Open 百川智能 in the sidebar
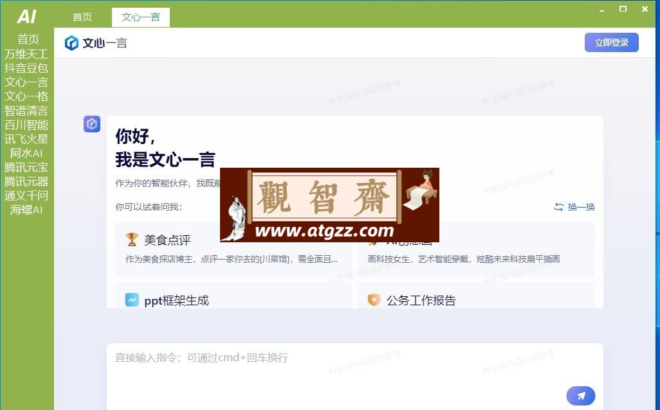Image resolution: width=660 pixels, height=410 pixels. coord(26,125)
